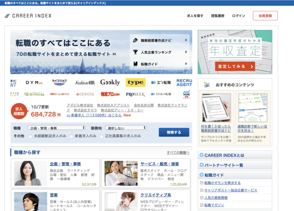Open 求人を探す in the top navigation
The width and height of the screenshot is (294, 211).
(x=195, y=16)
